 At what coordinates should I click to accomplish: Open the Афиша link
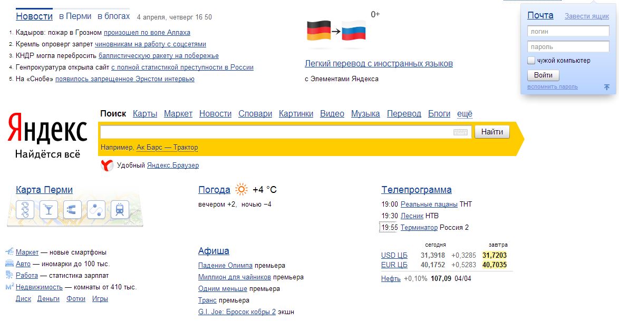pyautogui.click(x=214, y=251)
